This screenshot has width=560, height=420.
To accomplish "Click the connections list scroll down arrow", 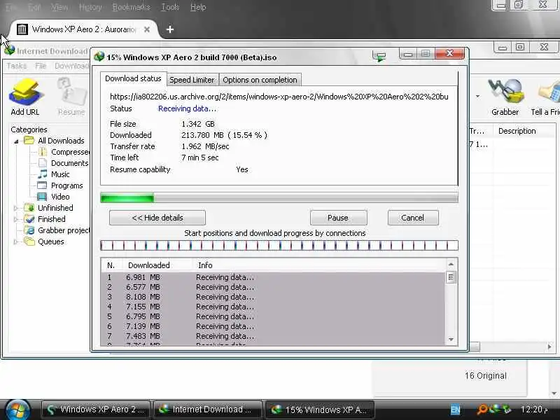I will coord(451,339).
